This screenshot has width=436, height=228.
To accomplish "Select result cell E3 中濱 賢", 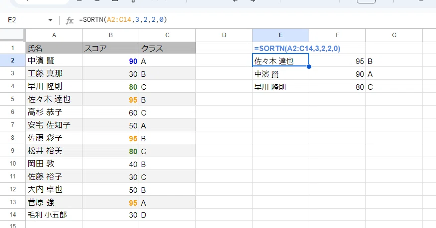I will click(x=280, y=73).
